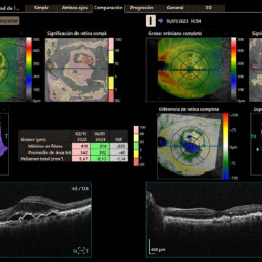262x262 pixels.
Task: Click the left thickness map thumbnail
Action: pos(13,70)
